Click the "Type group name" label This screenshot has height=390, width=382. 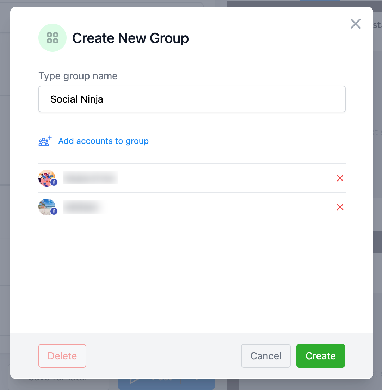point(78,76)
